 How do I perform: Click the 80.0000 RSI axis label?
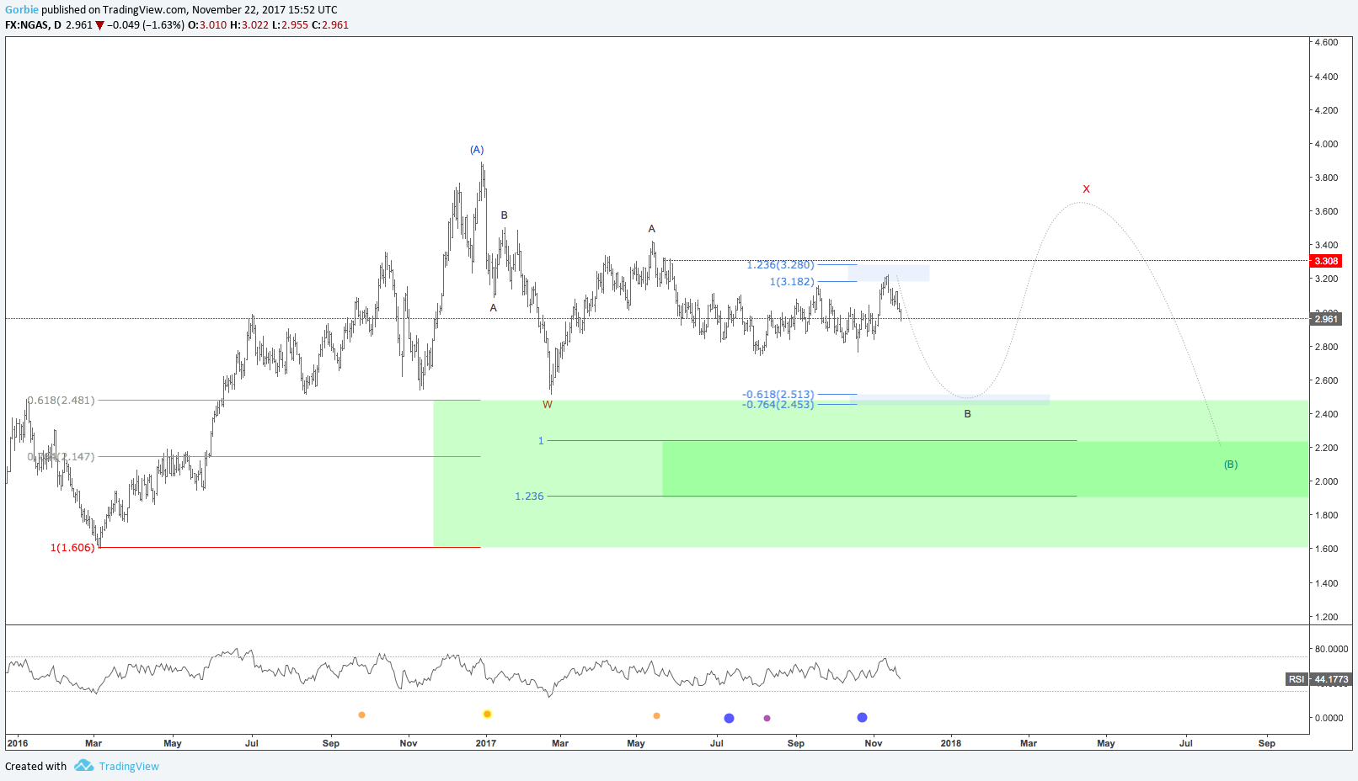pos(1331,649)
